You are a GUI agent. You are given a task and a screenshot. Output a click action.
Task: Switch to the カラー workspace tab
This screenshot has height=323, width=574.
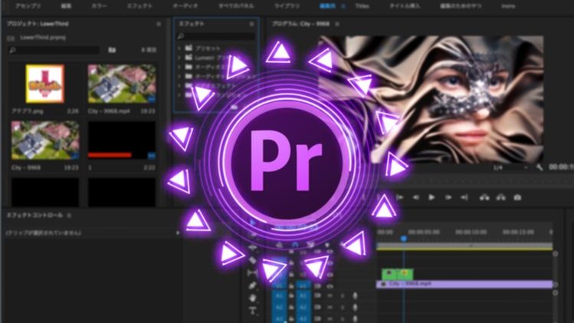[x=99, y=6]
